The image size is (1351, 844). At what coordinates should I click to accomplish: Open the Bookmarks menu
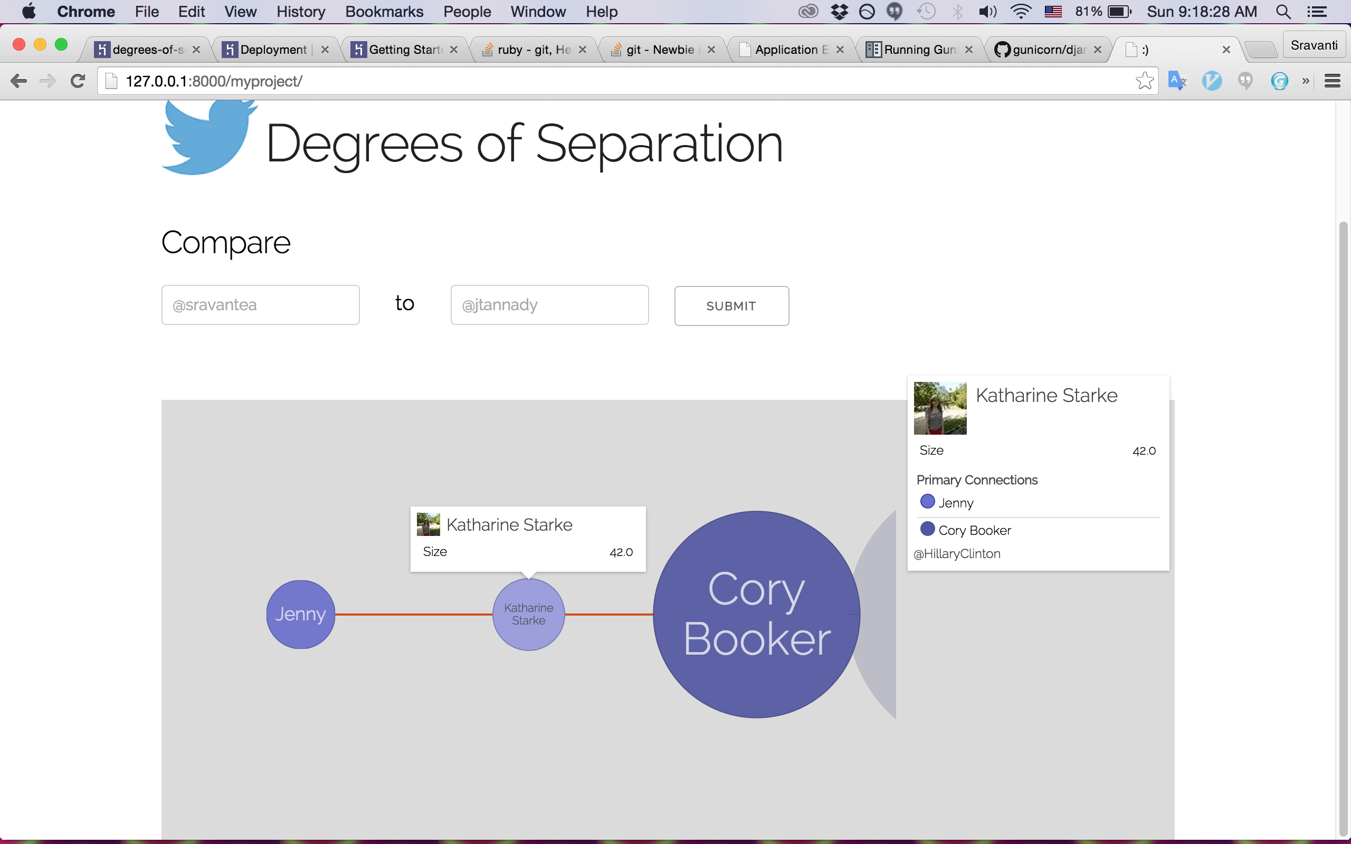(384, 12)
